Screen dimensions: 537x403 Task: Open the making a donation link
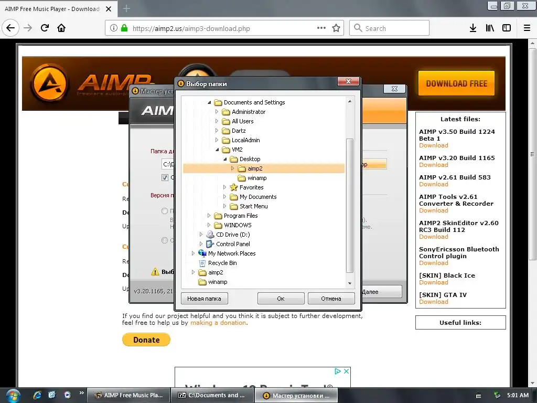(x=218, y=323)
